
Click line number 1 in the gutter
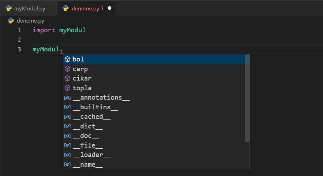pyautogui.click(x=19, y=30)
